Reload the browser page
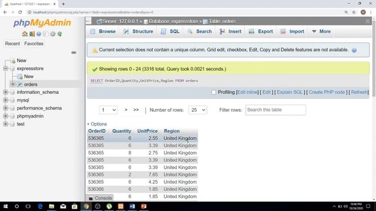 point(20,12)
